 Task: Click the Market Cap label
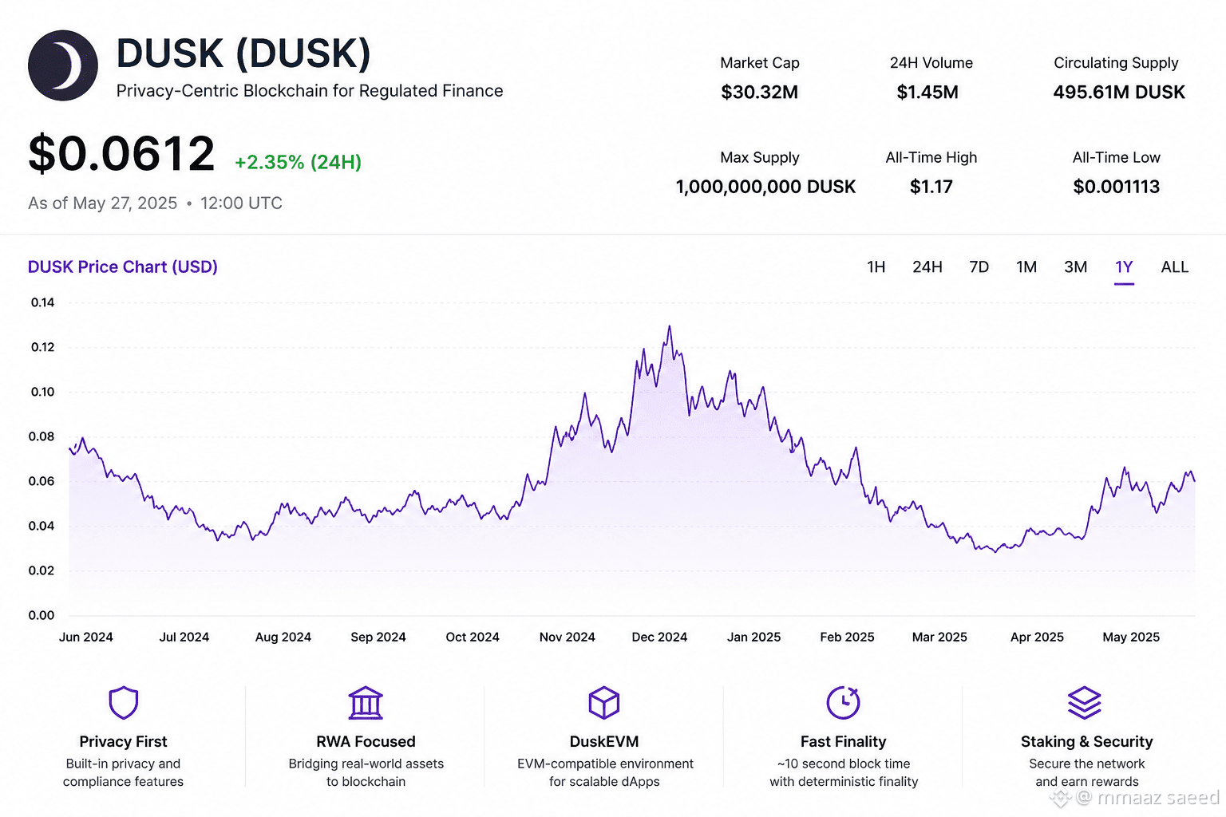click(760, 63)
